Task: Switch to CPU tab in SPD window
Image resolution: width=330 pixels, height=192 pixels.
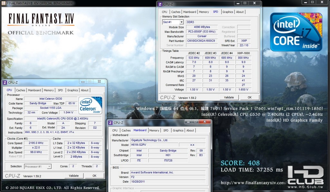Action: pyautogui.click(x=164, y=12)
